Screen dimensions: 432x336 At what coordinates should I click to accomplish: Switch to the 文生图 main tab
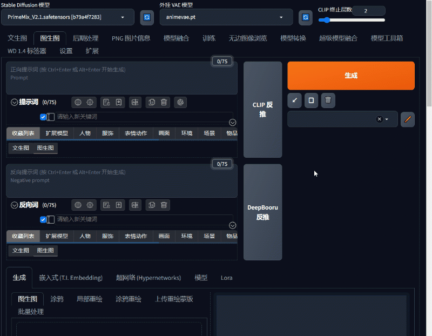tap(17, 38)
